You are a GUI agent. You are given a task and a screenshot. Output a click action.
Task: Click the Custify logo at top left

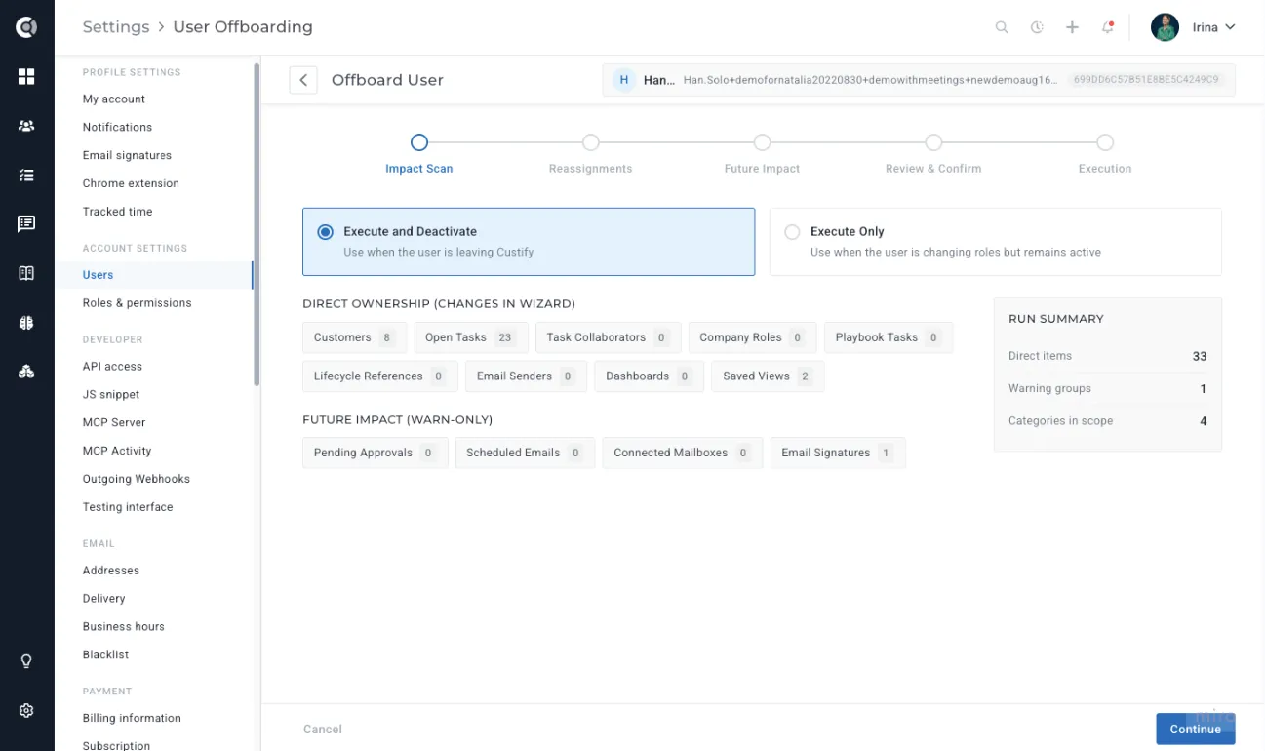(x=26, y=27)
